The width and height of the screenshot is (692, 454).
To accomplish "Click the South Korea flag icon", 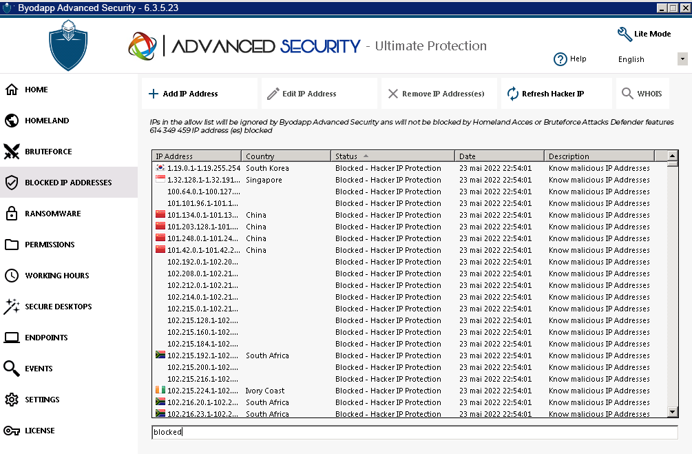I will [x=160, y=168].
